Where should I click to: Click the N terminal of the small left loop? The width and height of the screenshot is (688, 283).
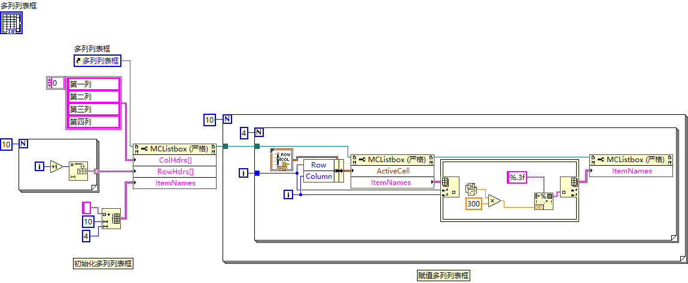click(23, 144)
